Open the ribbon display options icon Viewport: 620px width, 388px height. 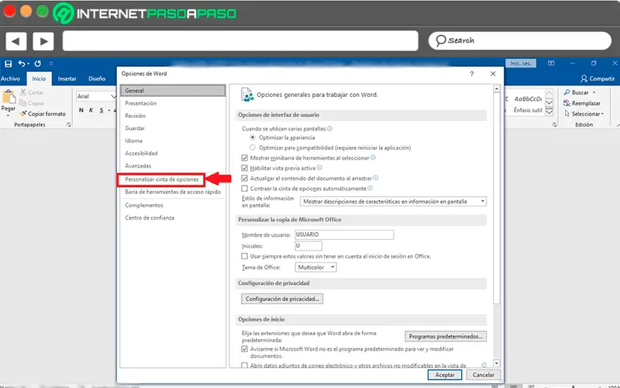[551, 63]
